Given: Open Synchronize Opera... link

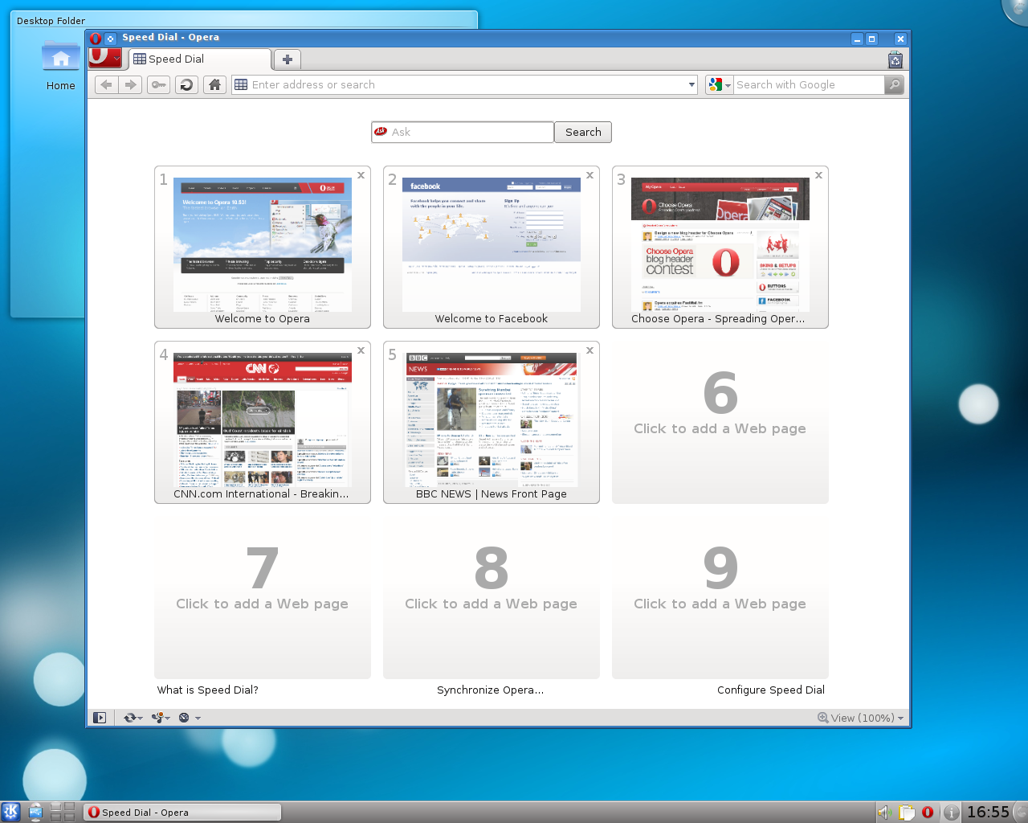Looking at the screenshot, I should click(490, 690).
